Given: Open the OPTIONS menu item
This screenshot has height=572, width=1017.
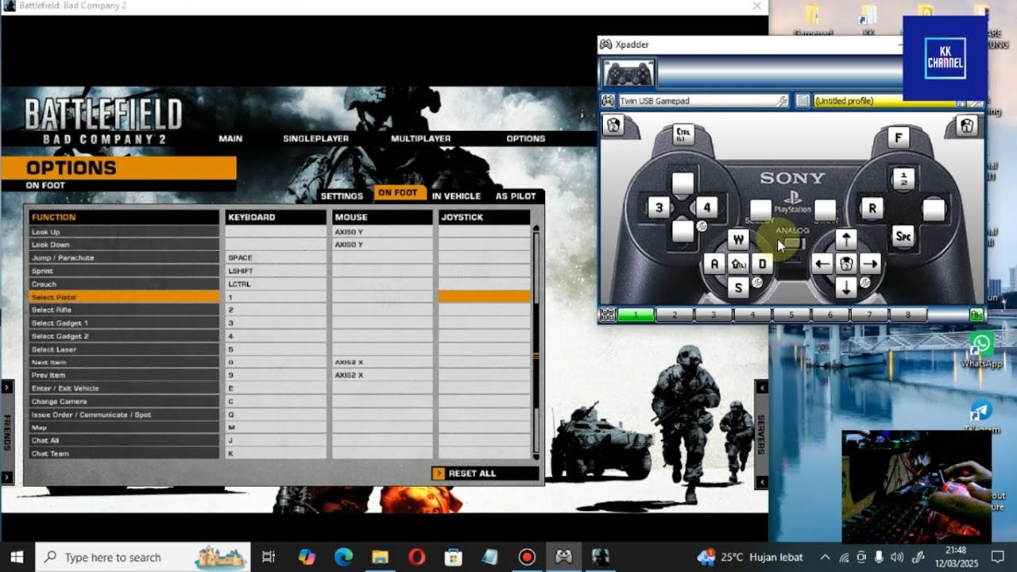Looking at the screenshot, I should coord(526,138).
